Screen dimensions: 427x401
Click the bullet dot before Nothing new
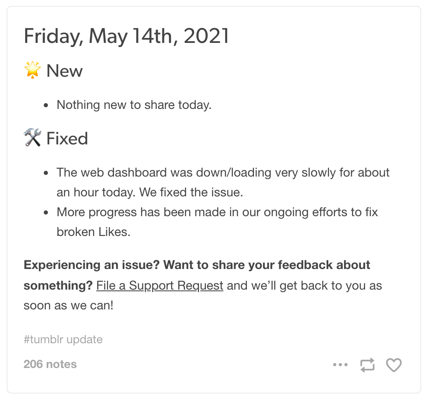click(47, 106)
